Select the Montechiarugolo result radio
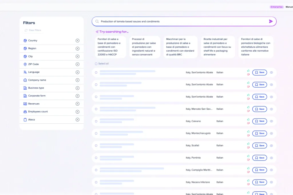293x195 pixels. tap(96, 134)
